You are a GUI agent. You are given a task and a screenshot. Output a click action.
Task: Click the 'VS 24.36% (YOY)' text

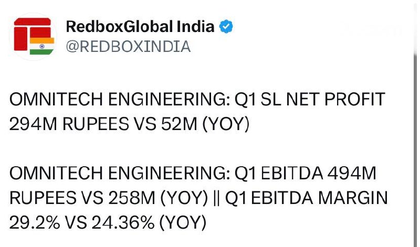click(135, 222)
